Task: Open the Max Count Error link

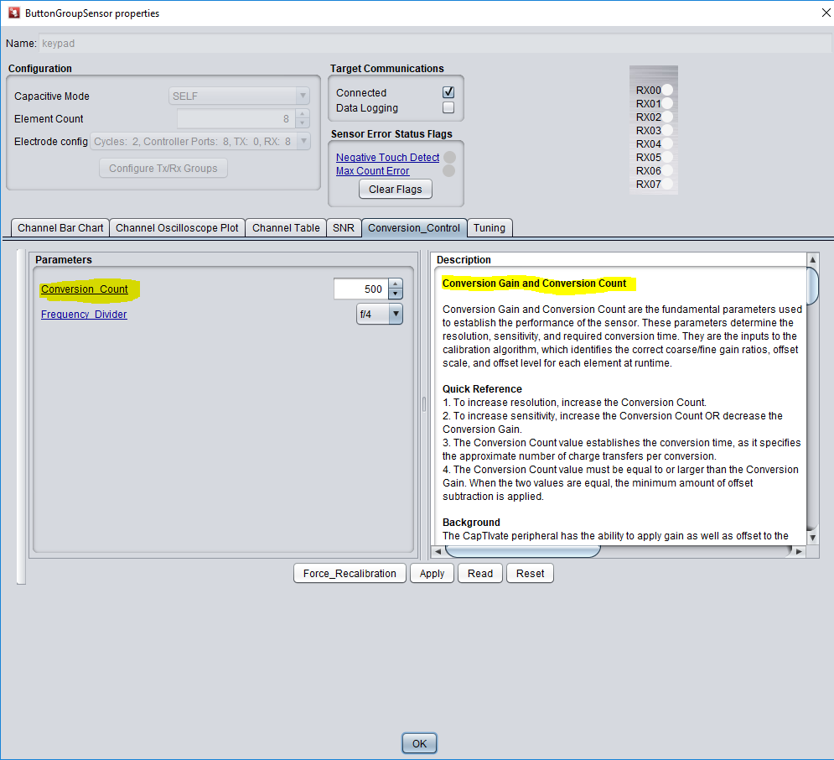Action: click(372, 171)
